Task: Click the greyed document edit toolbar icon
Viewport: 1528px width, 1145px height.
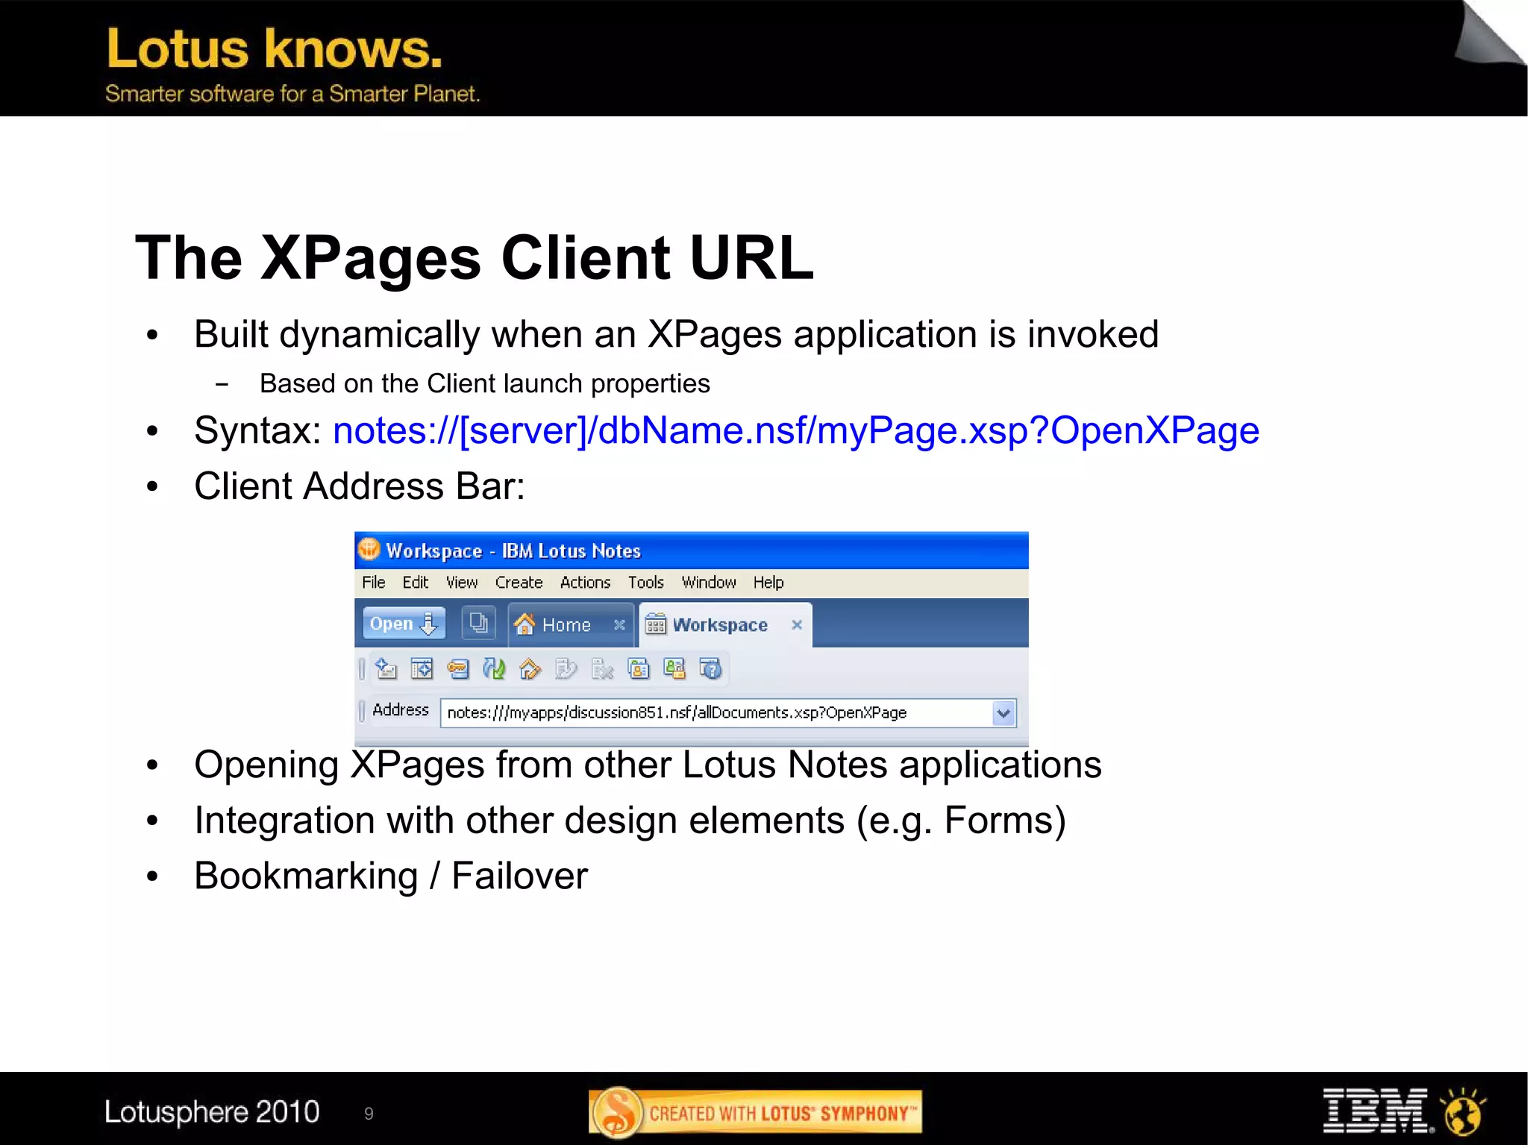Action: 566,669
